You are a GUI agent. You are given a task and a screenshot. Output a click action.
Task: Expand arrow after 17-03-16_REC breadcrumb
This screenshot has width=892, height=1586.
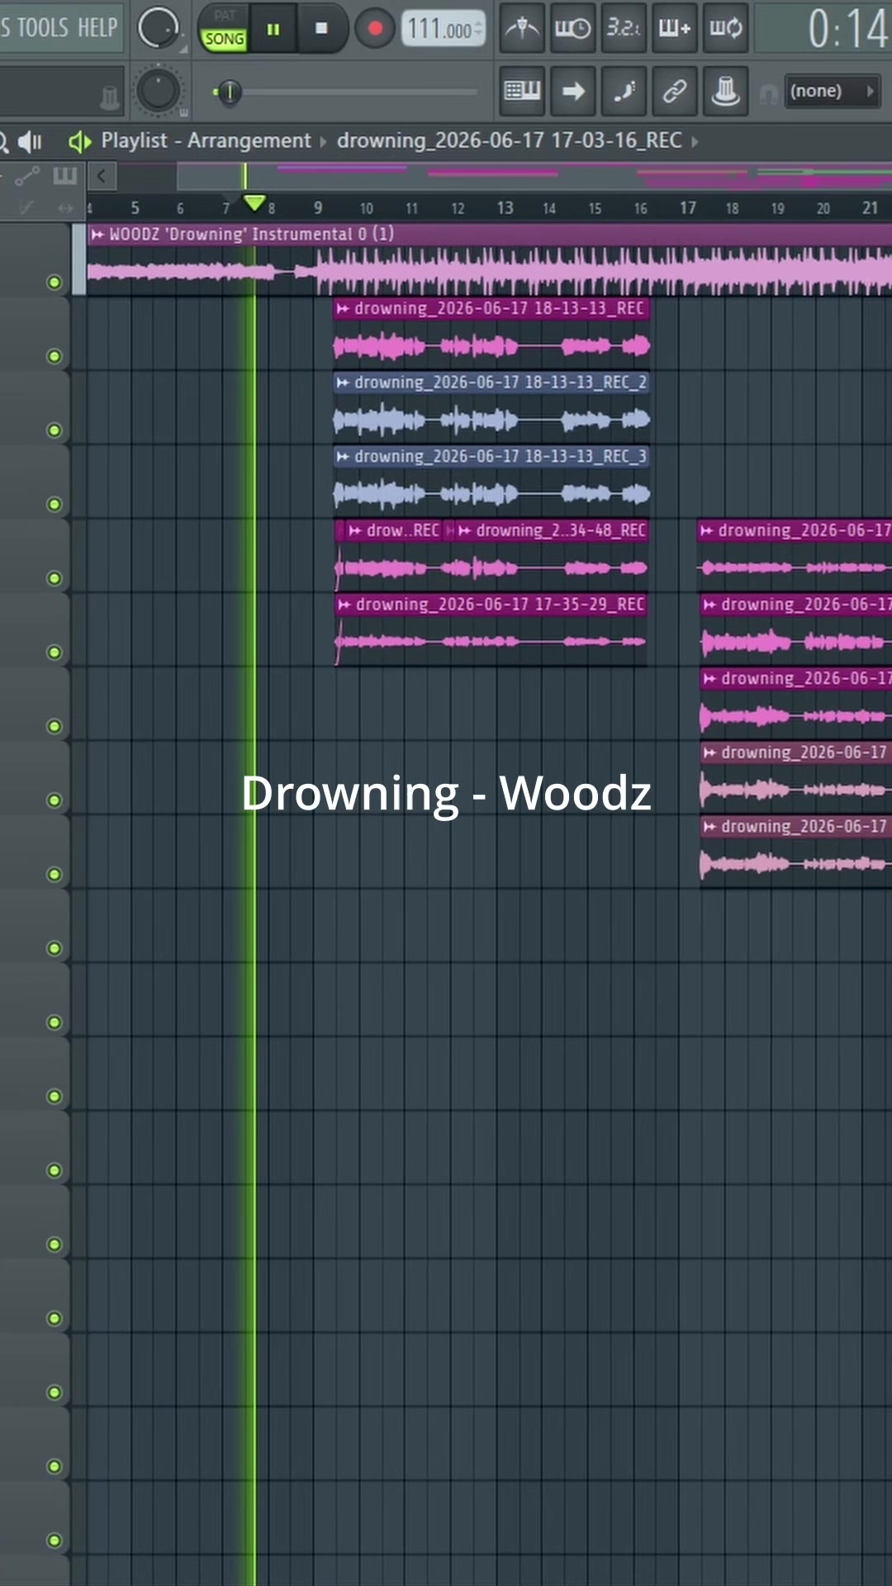point(695,142)
